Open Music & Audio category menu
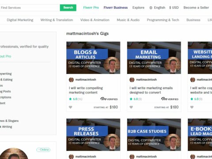The image size is (212, 159). [x=128, y=20]
